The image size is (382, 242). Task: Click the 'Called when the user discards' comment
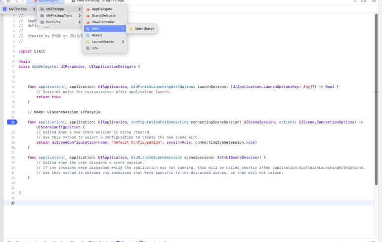tap(90, 162)
